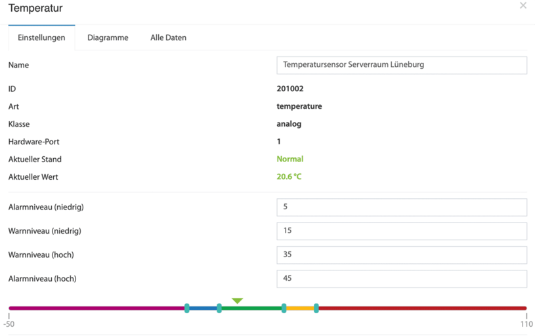Close the Temperatur dialog with the X icon
This screenshot has width=535, height=336.
point(523,5)
